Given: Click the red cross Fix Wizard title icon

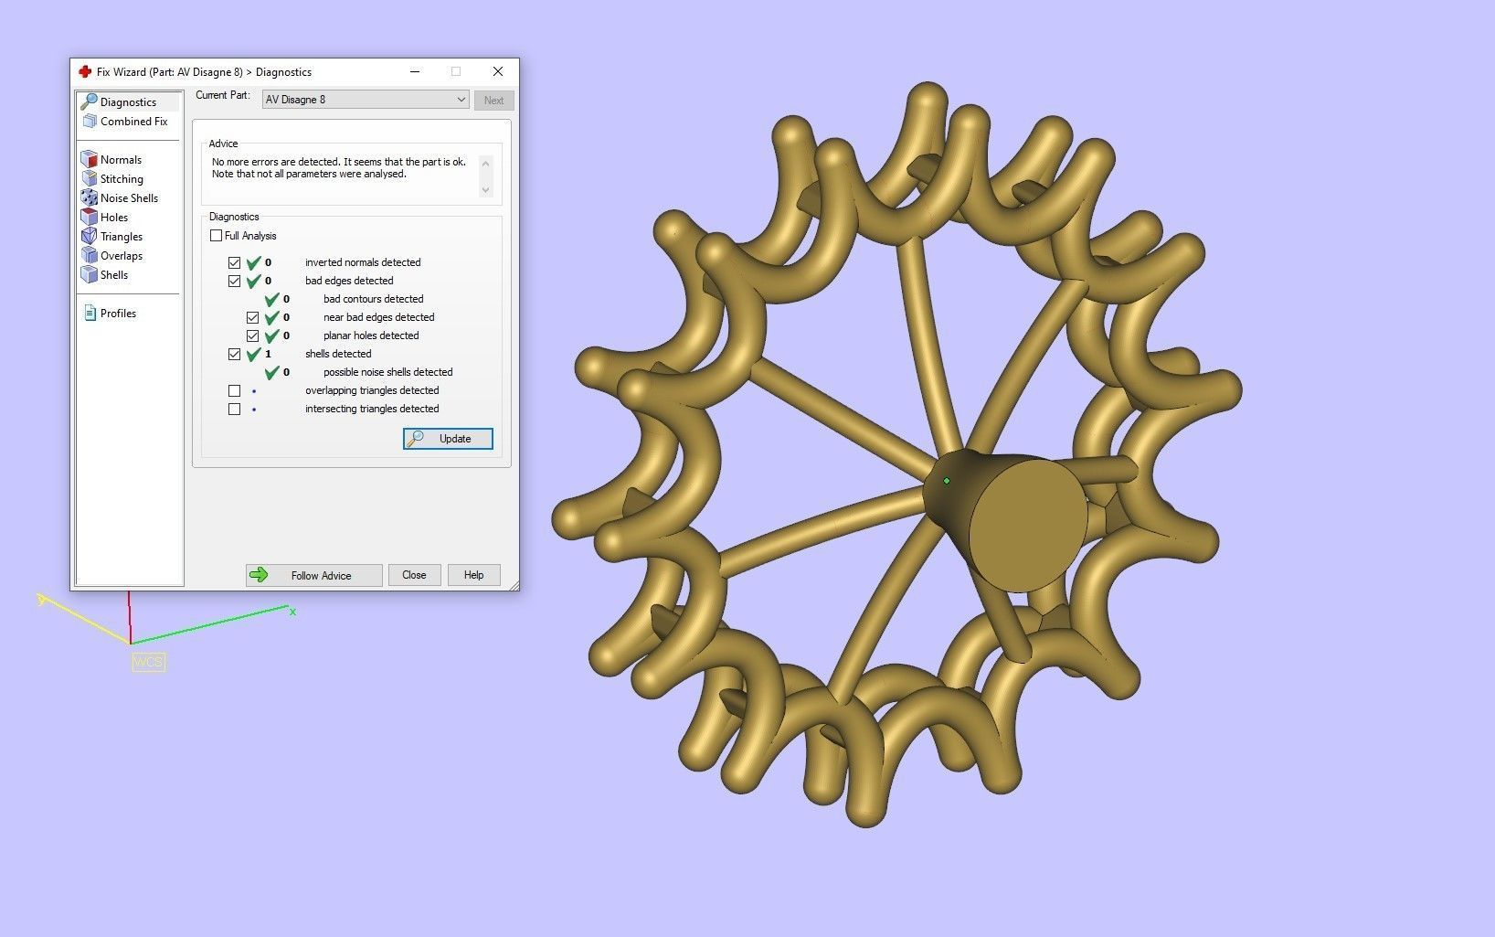Looking at the screenshot, I should [x=85, y=71].
